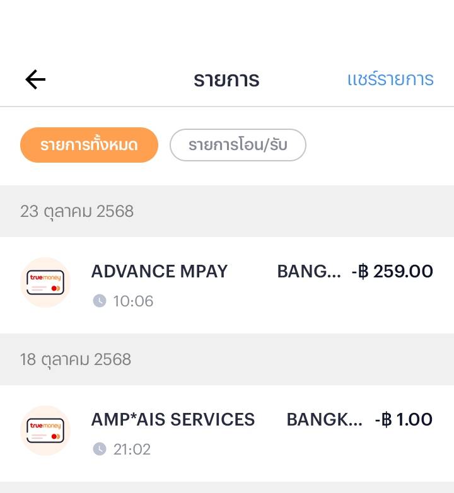454x493 pixels.
Task: Switch to the รายการโอน/รับ tab
Action: (x=238, y=145)
